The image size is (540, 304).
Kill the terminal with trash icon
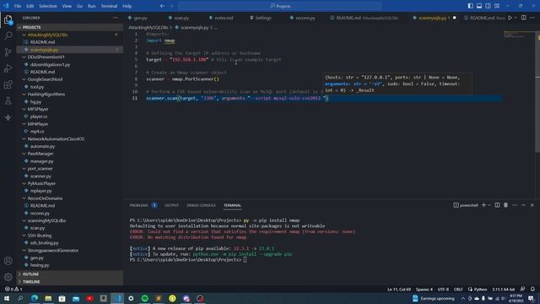tap(505, 205)
